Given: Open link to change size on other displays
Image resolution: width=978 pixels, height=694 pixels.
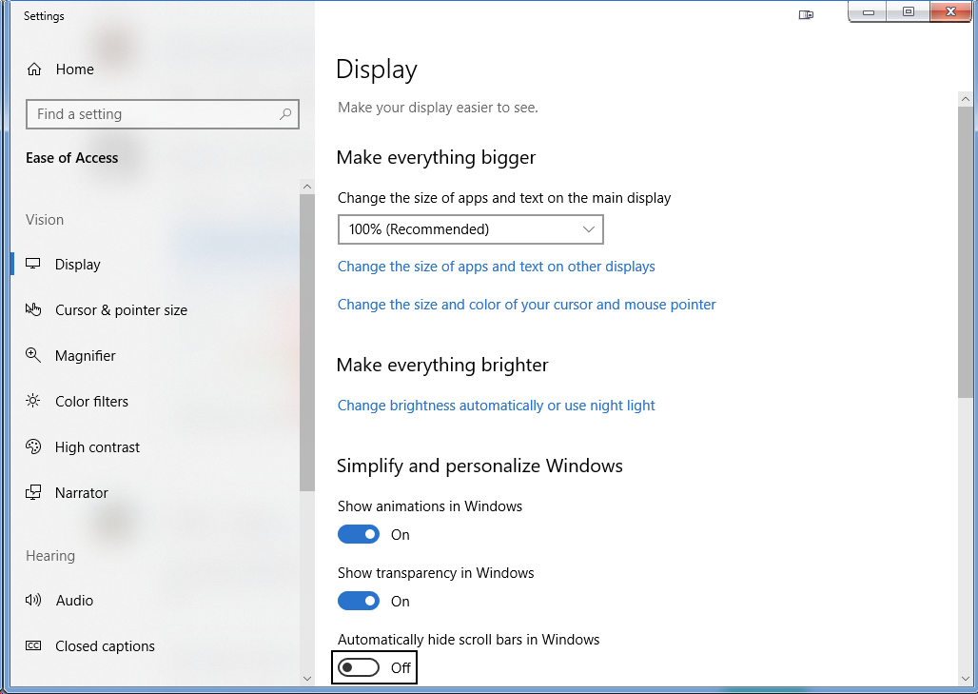Looking at the screenshot, I should point(496,267).
